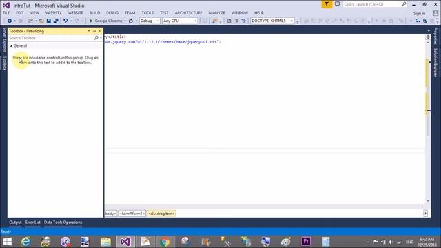
Task: Open the Toolbox window position dropdown arrow
Action: pos(89,31)
